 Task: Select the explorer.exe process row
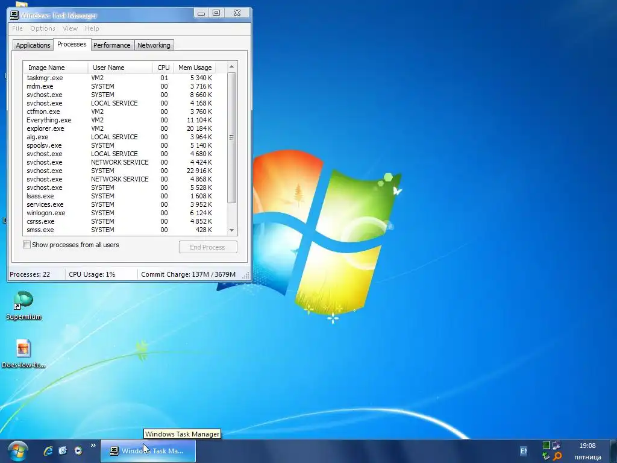[x=119, y=129]
